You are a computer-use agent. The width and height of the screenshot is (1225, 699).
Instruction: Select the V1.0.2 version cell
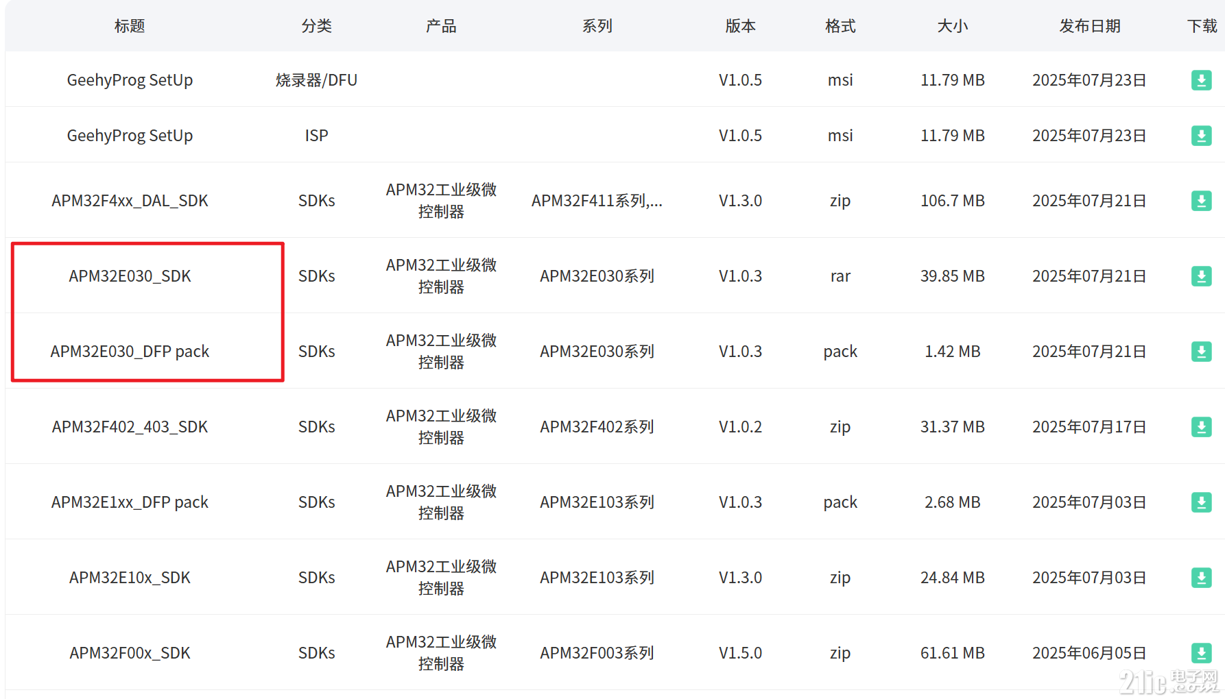click(x=740, y=427)
